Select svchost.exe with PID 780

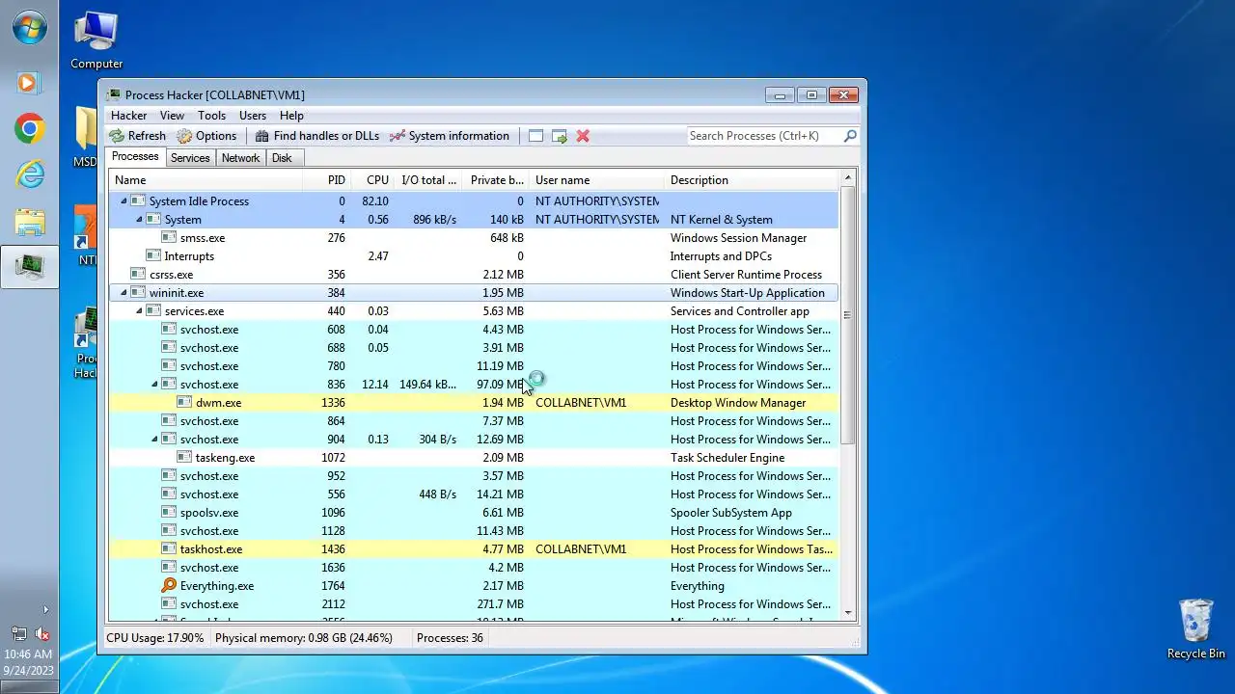click(x=474, y=366)
